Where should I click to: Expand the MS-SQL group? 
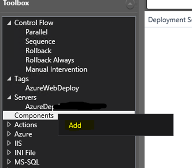pos(9,162)
